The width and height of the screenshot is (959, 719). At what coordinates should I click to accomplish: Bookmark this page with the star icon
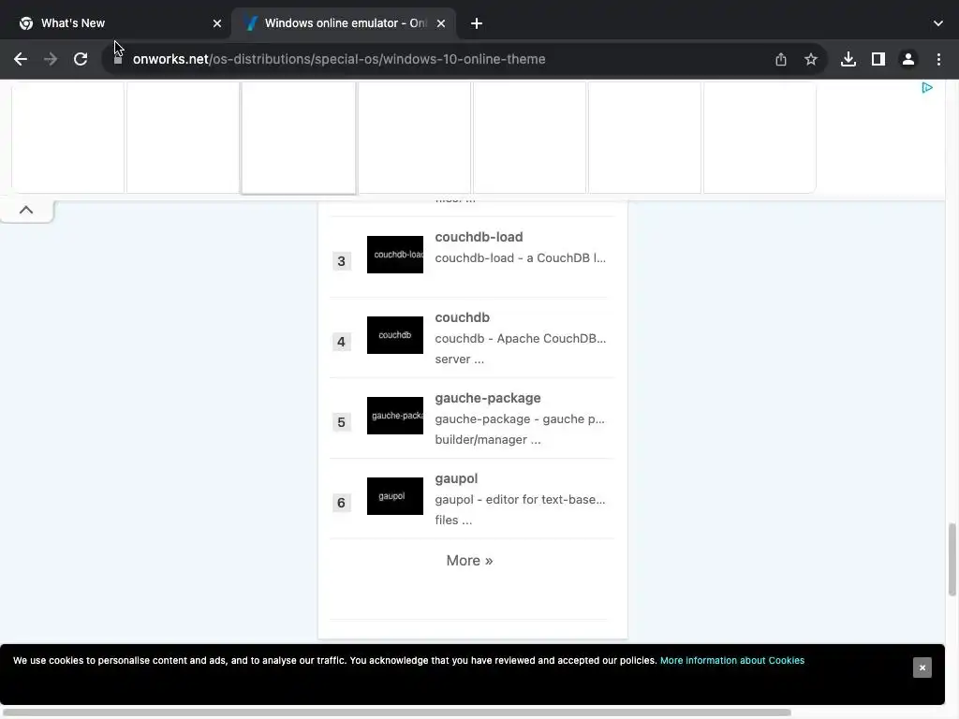pyautogui.click(x=810, y=59)
